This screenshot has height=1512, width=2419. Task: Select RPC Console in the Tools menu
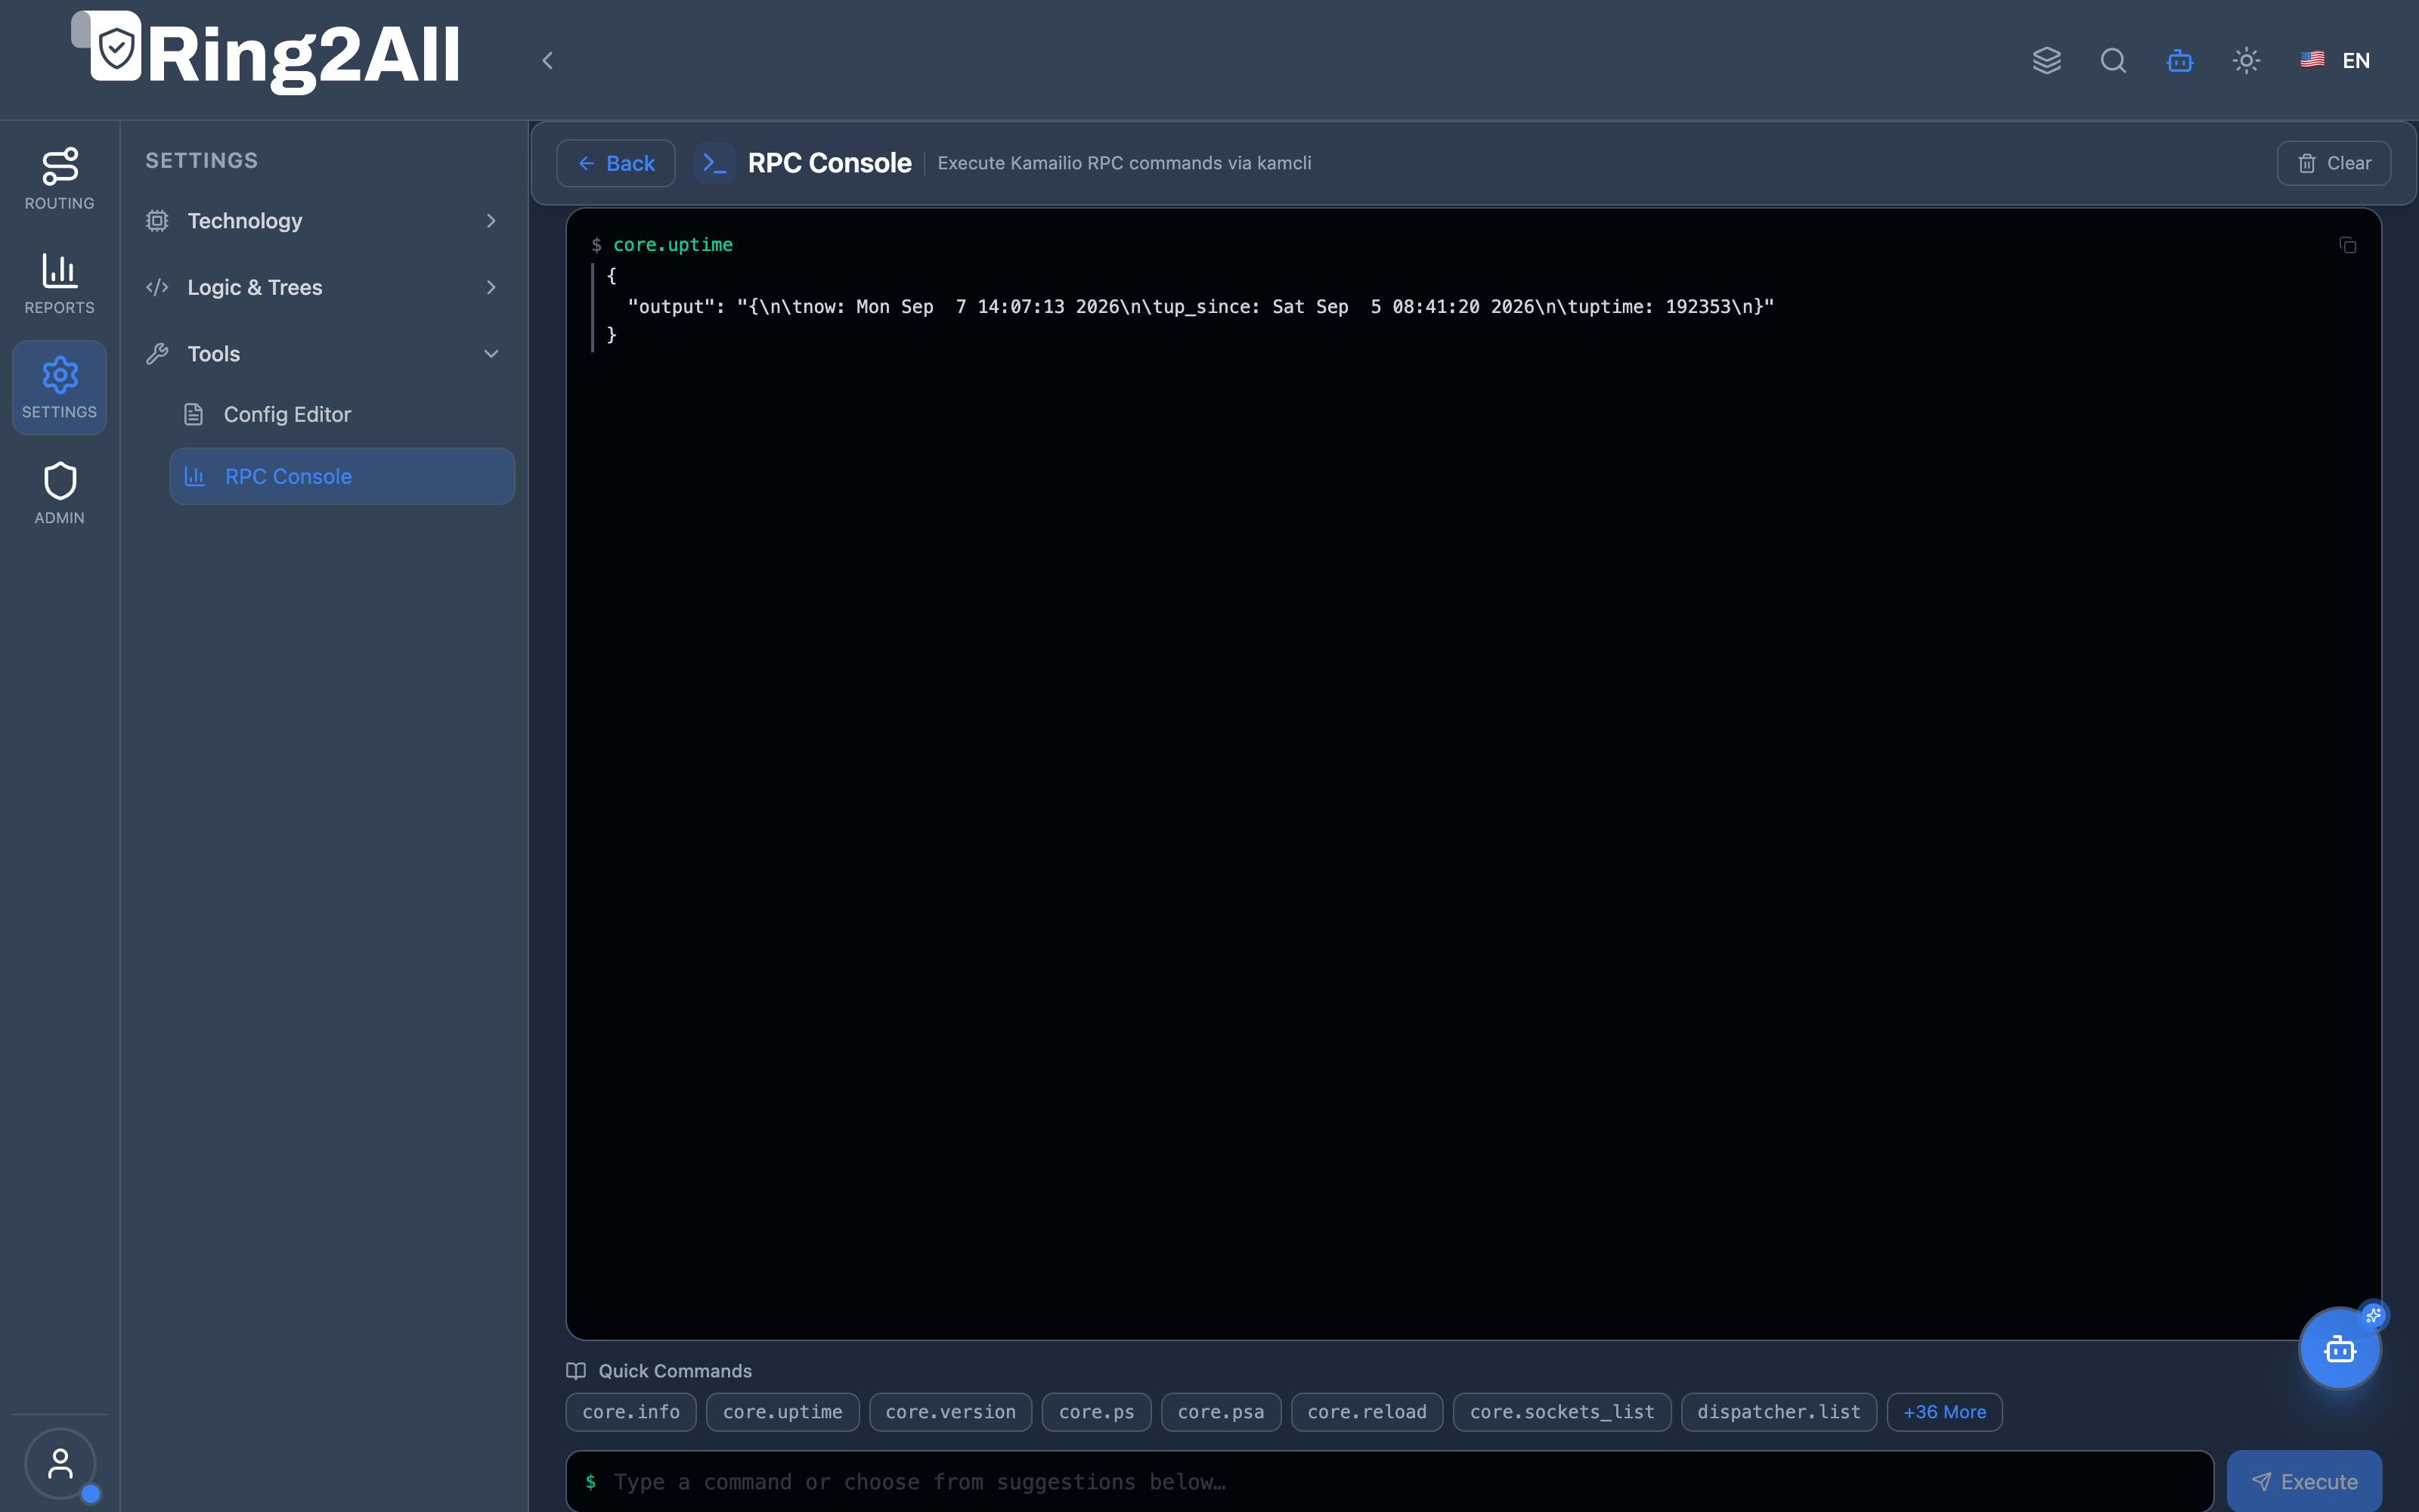(x=342, y=477)
